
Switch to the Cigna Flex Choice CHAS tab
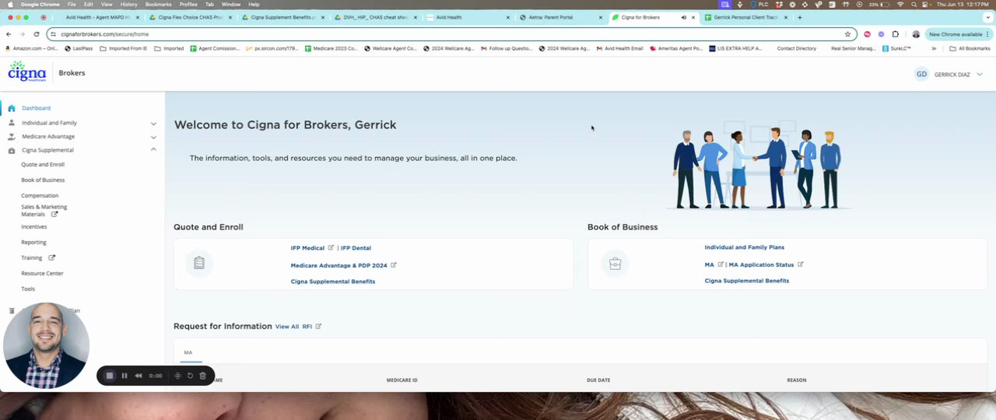(x=191, y=17)
